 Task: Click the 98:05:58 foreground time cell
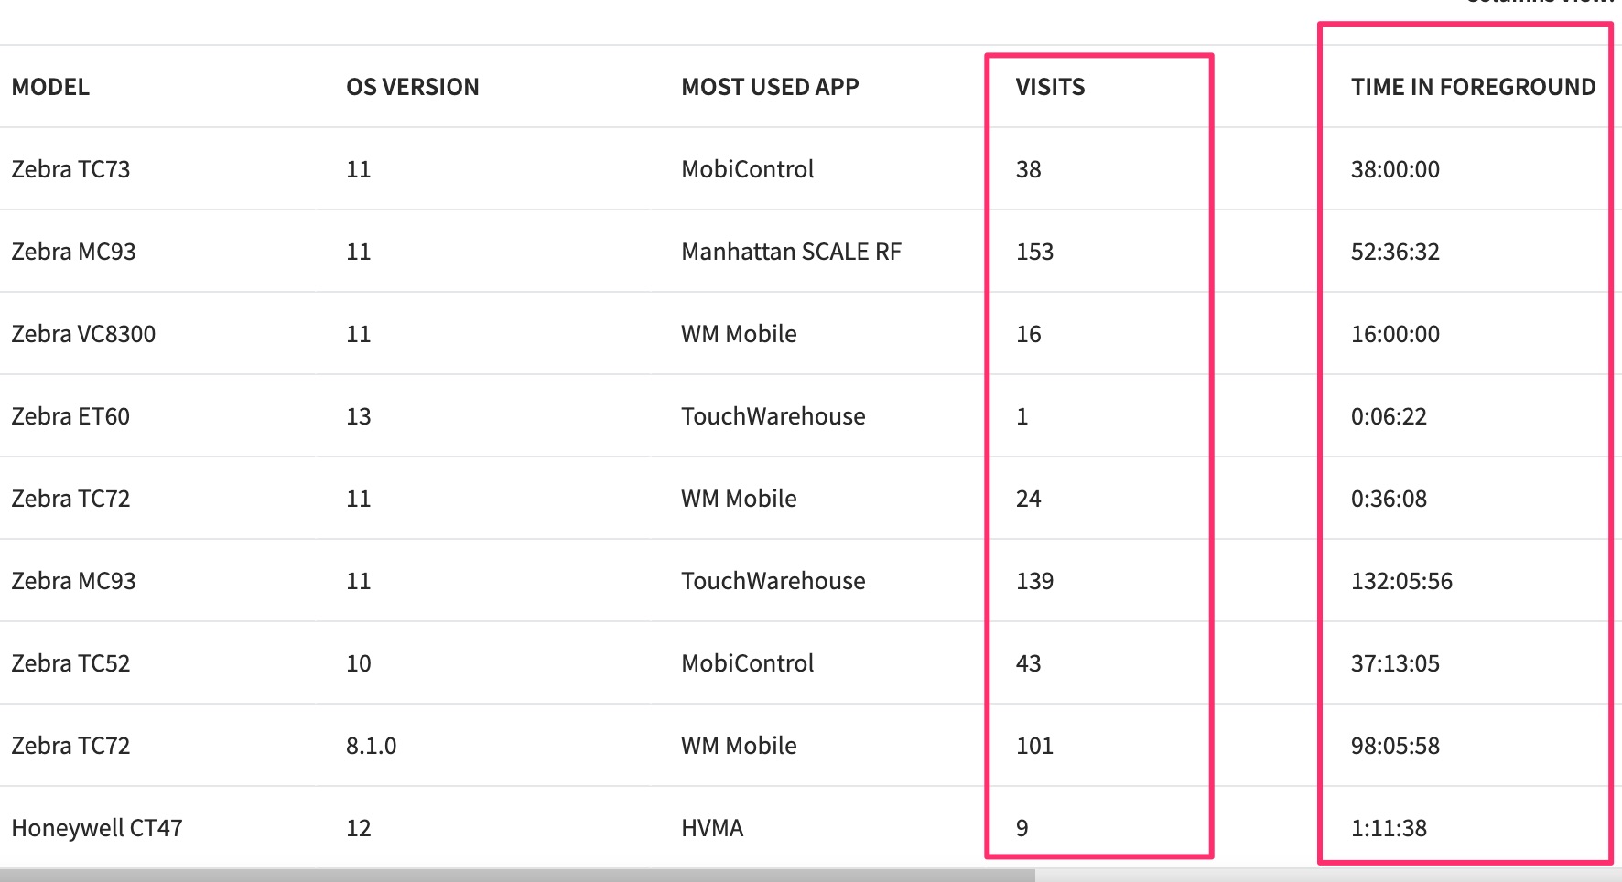pos(1395,746)
